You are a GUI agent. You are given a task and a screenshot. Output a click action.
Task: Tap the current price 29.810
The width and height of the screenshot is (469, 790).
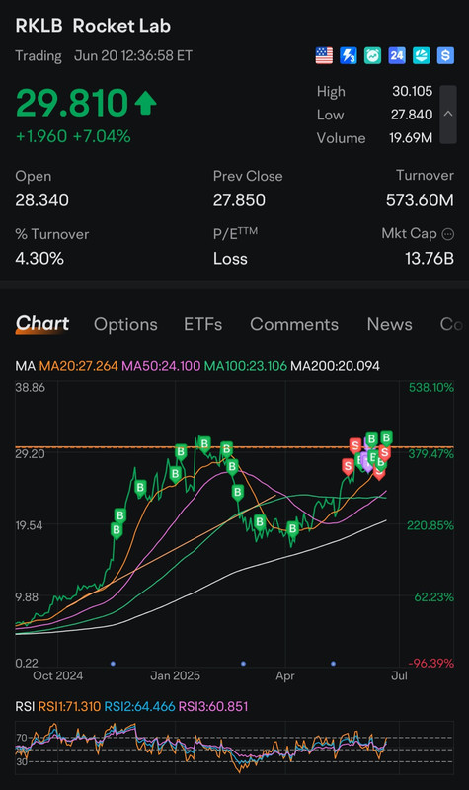(x=71, y=103)
